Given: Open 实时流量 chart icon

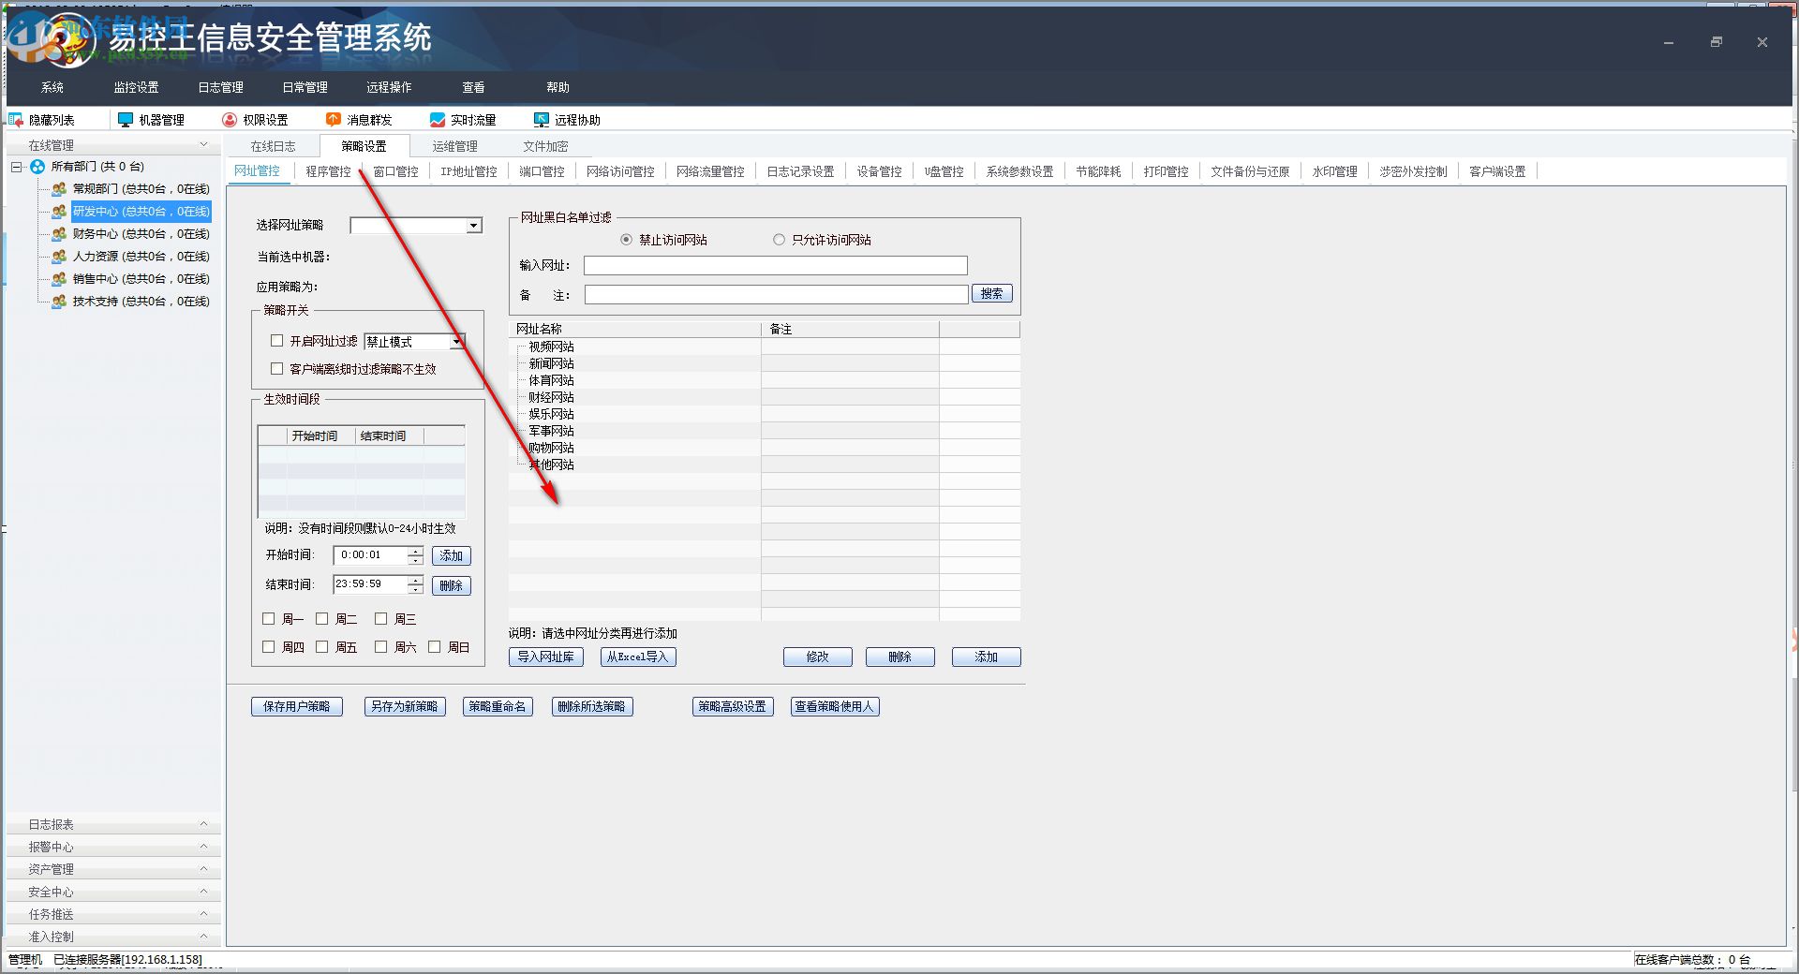Looking at the screenshot, I should tap(437, 120).
